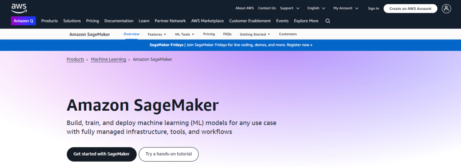
Task: Go to Pricing in top navigation
Action: pos(92,21)
